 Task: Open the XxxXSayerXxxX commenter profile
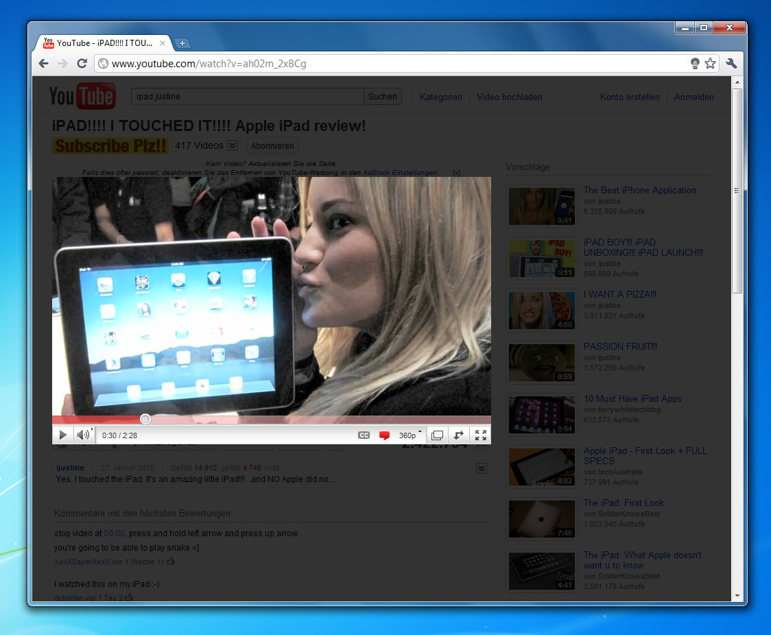tap(82, 562)
